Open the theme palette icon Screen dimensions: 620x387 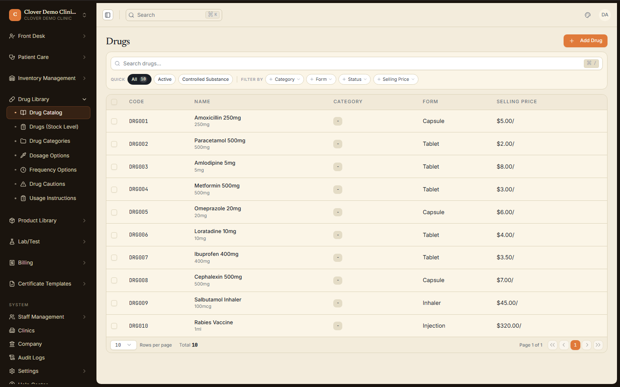pos(588,15)
